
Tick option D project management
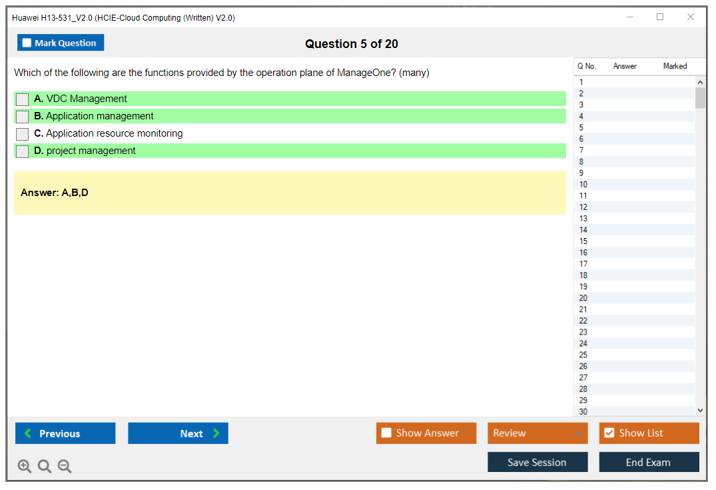click(23, 151)
